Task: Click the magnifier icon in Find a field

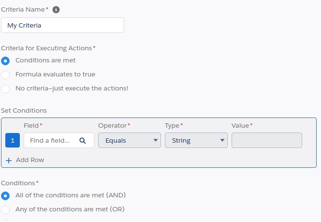Action: [x=83, y=141]
